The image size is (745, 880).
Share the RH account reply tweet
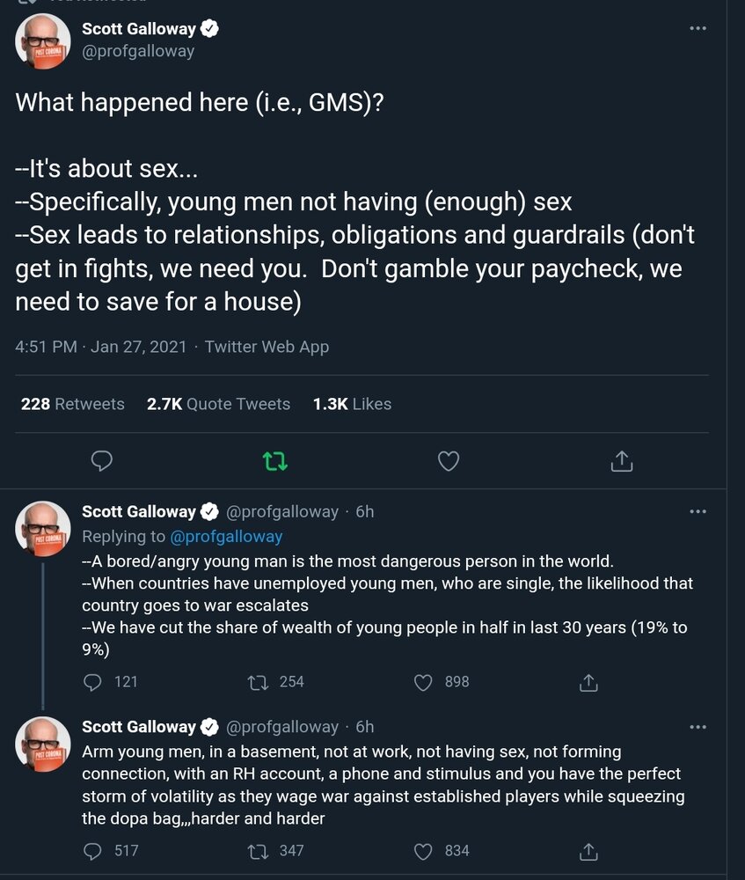588,851
